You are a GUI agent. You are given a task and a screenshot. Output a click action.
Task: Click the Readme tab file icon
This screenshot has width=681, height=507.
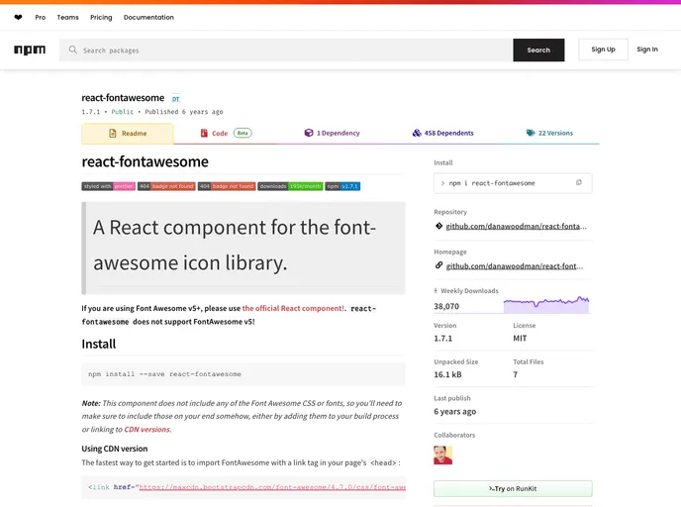tap(113, 133)
